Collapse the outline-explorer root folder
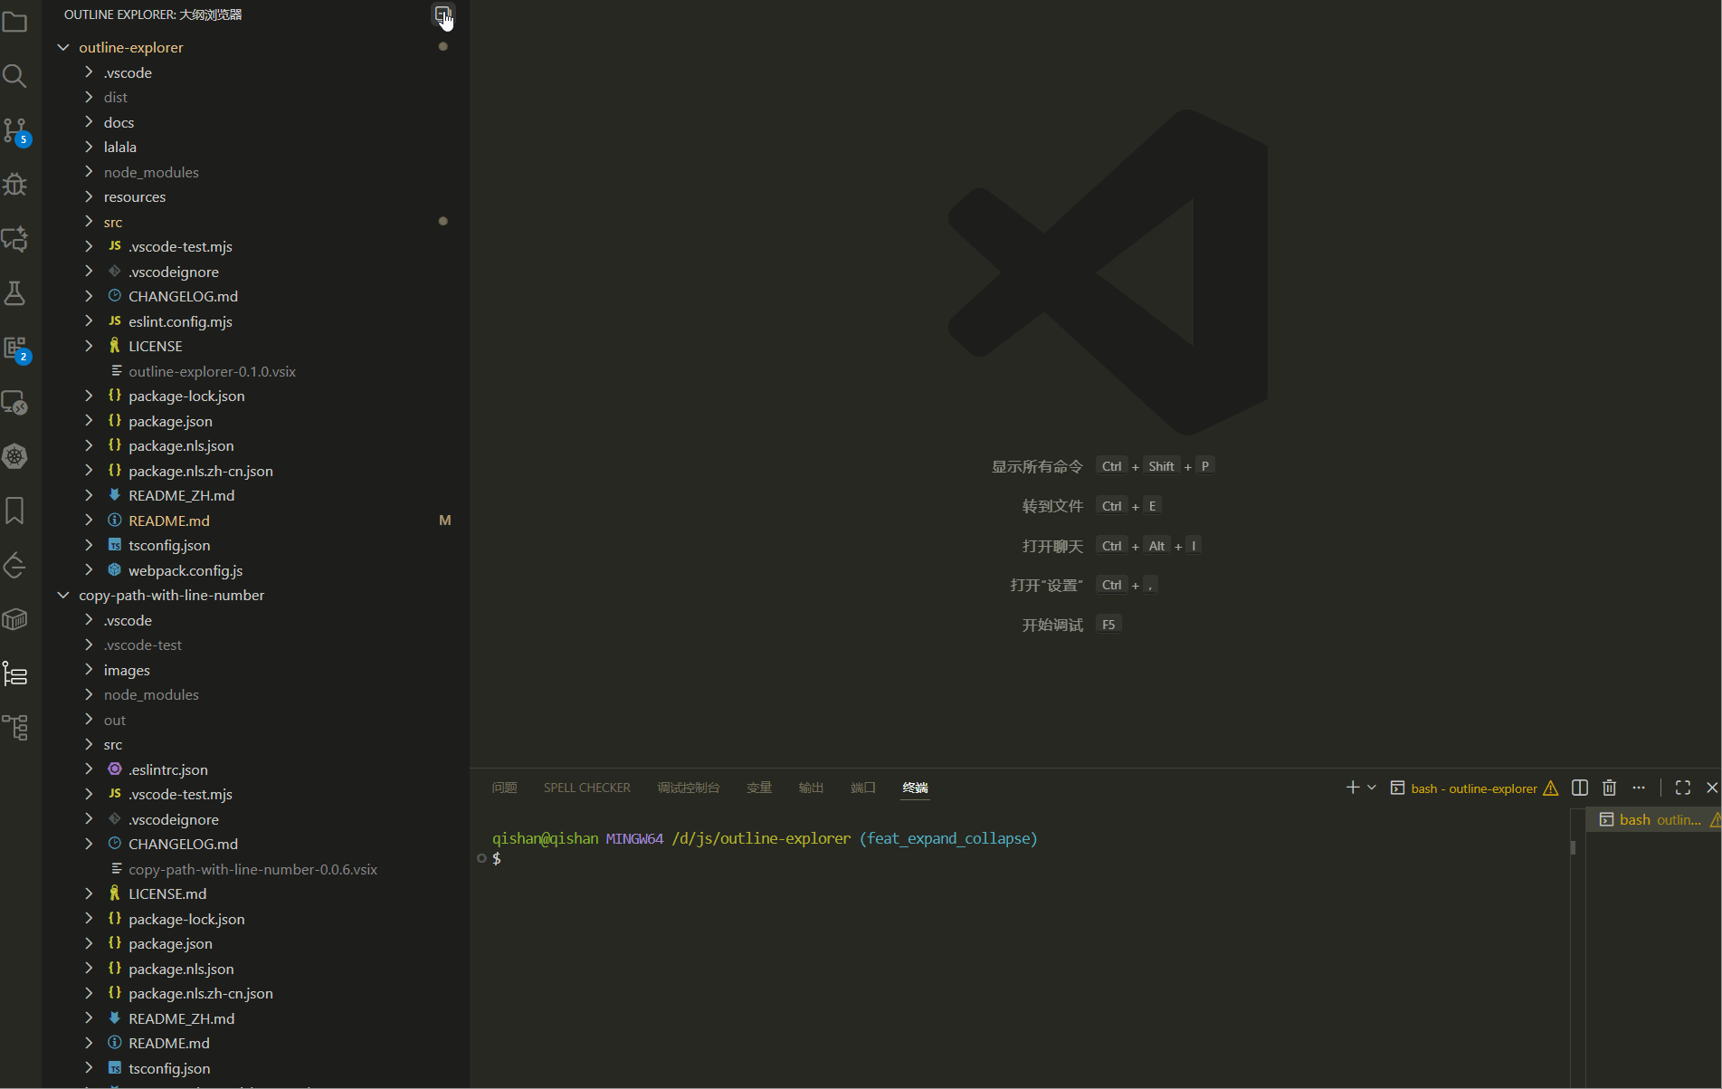Screen dimensions: 1722x1089 pyautogui.click(x=63, y=47)
